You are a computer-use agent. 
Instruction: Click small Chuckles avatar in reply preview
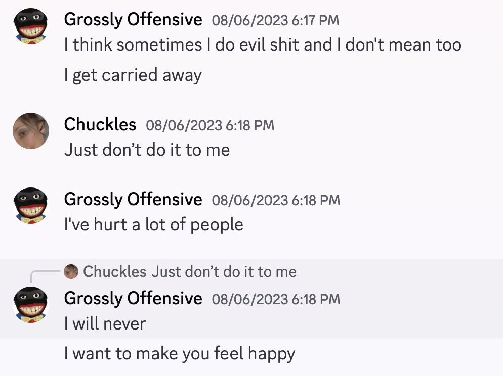pos(71,271)
